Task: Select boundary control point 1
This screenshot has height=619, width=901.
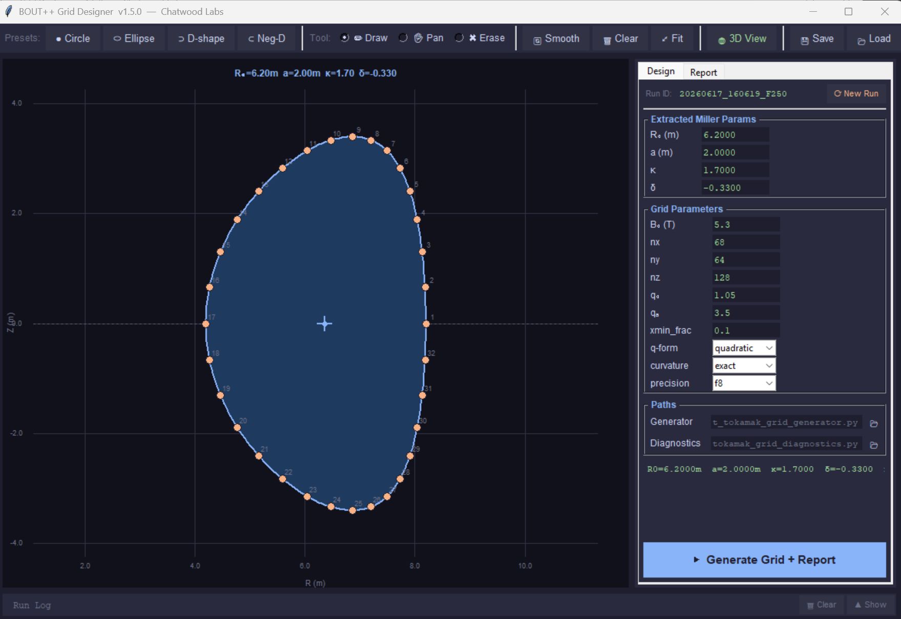Action: tap(426, 324)
